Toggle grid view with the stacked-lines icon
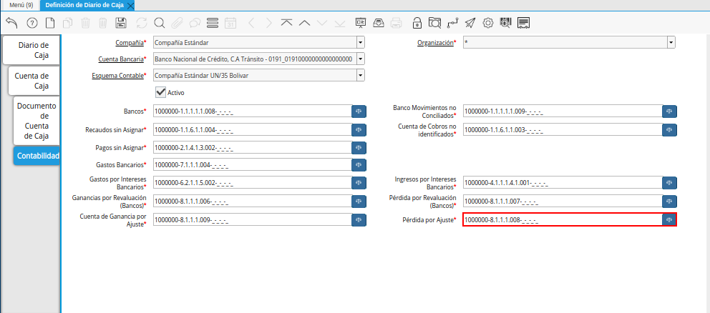This screenshot has height=313, width=710. tap(212, 23)
